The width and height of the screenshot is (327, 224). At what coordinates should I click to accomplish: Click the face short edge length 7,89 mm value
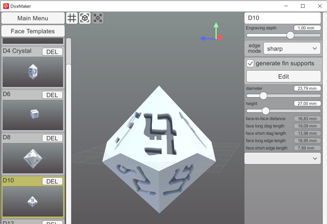tap(307, 148)
